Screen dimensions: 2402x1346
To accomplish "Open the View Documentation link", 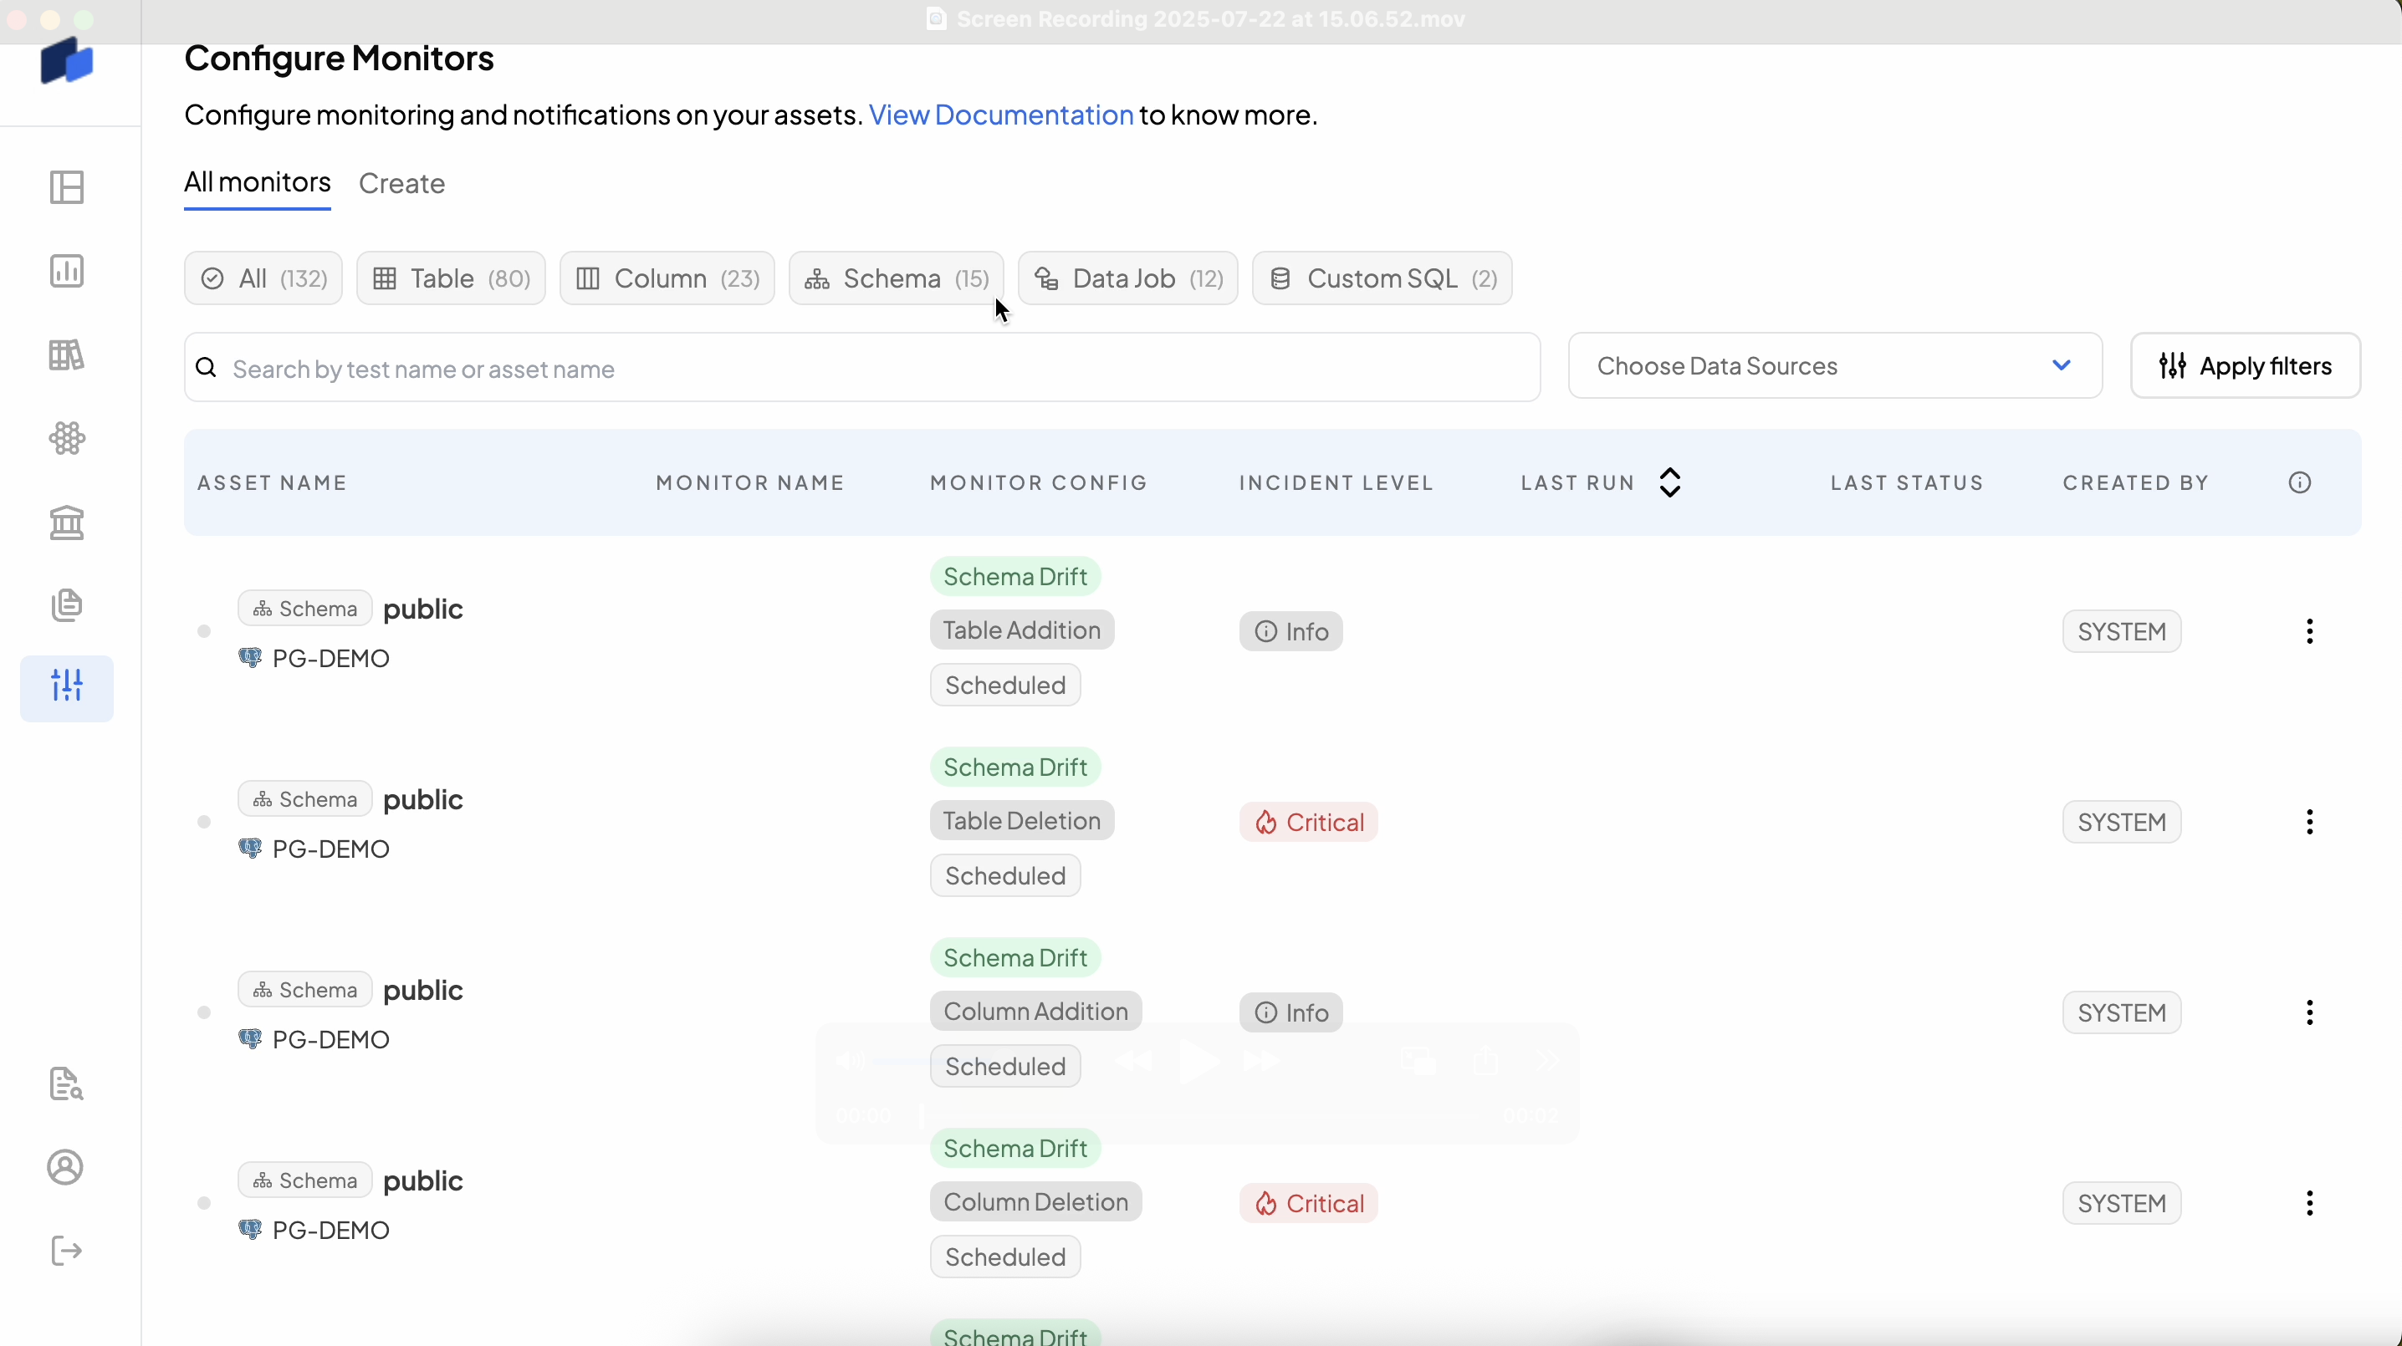I will 1000,115.
